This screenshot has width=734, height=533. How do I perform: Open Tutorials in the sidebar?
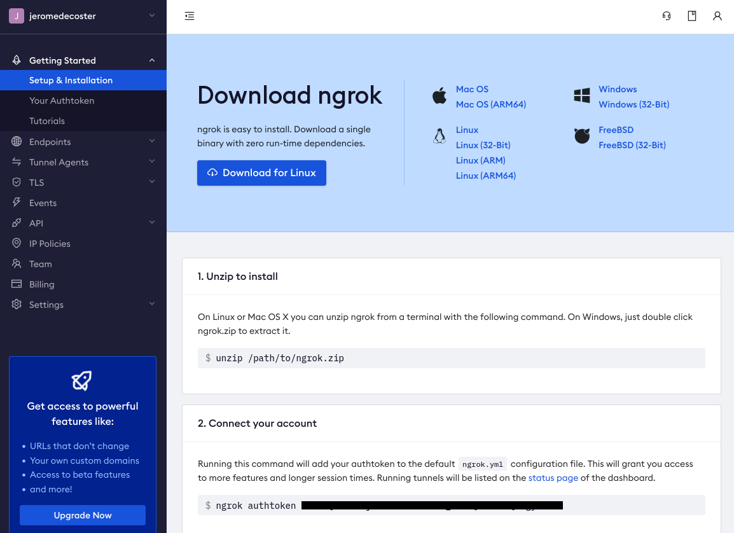click(x=47, y=121)
